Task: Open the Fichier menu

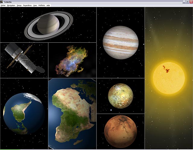Action: (3, 5)
